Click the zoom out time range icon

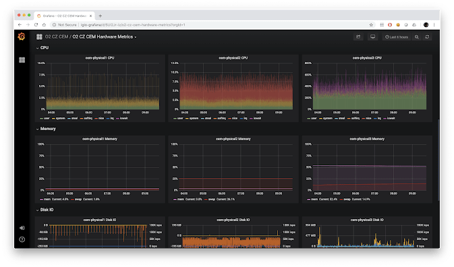[417, 37]
